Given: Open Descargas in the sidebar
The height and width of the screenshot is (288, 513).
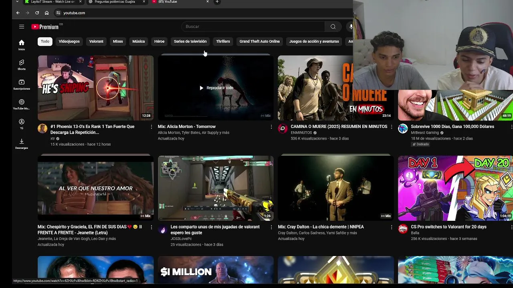Looking at the screenshot, I should coord(22,144).
